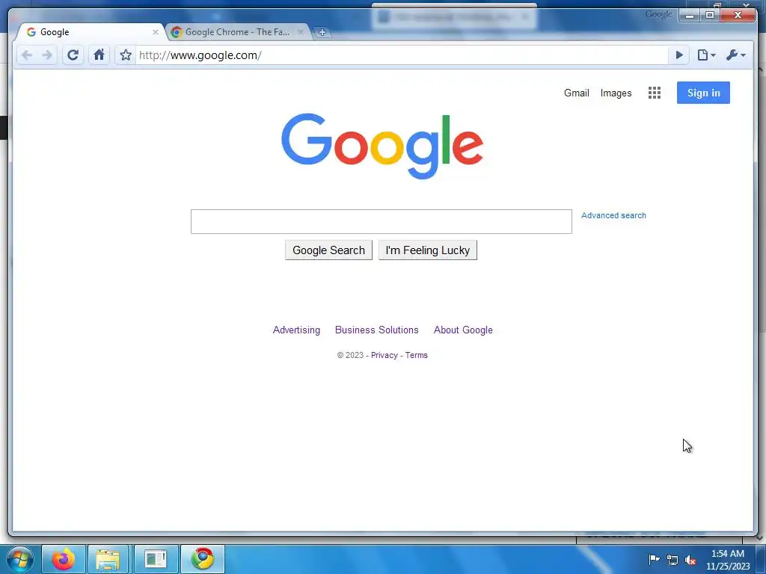766x574 pixels.
Task: Click the I'm Feeling Lucky button
Action: 427,250
